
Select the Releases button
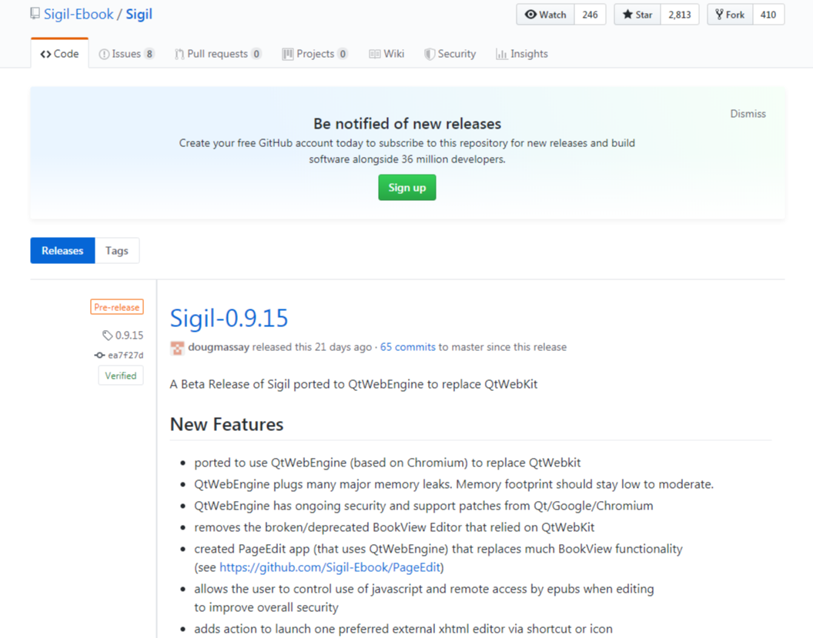[x=62, y=250]
